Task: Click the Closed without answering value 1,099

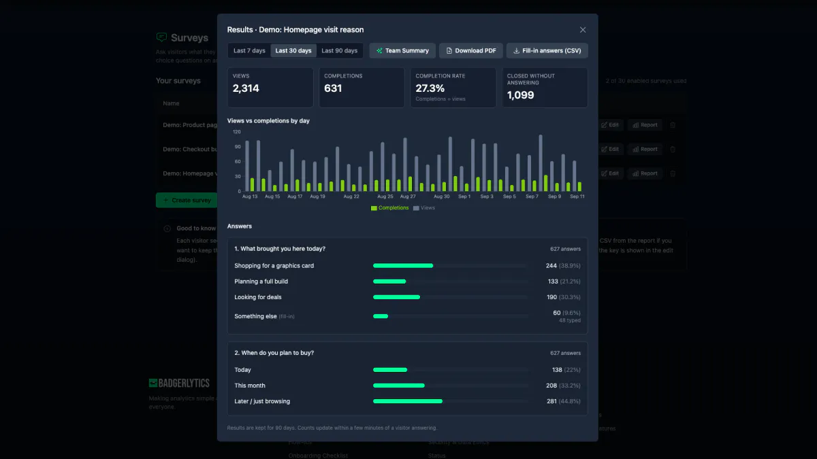Action: (521, 95)
